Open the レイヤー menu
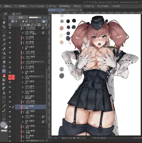Viewport: 142px width, 143px height. (51, 6)
